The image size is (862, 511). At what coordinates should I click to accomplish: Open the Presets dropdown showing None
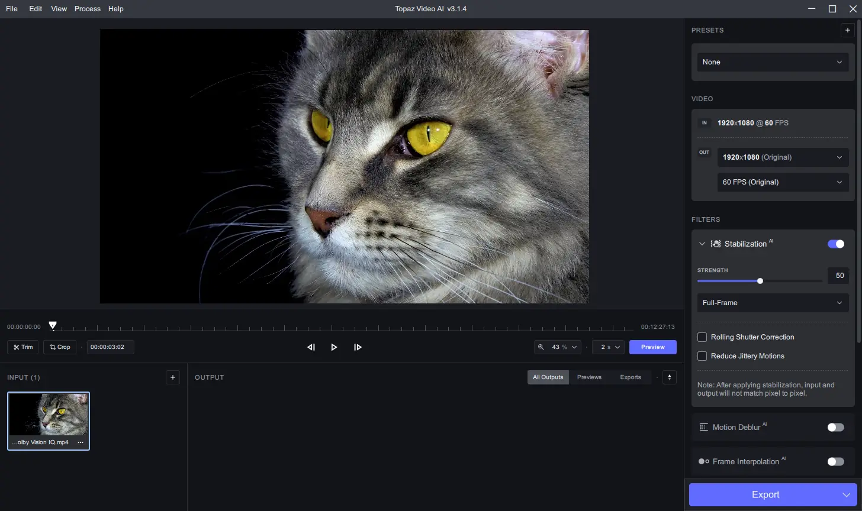(773, 62)
